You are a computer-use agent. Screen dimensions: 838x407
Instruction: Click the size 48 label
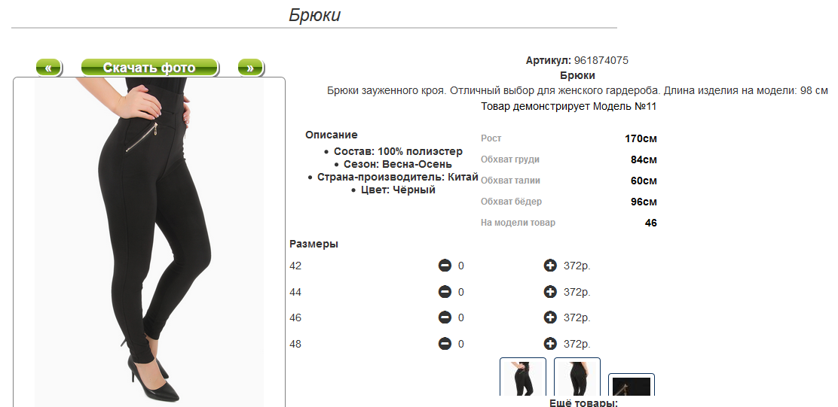pyautogui.click(x=295, y=344)
